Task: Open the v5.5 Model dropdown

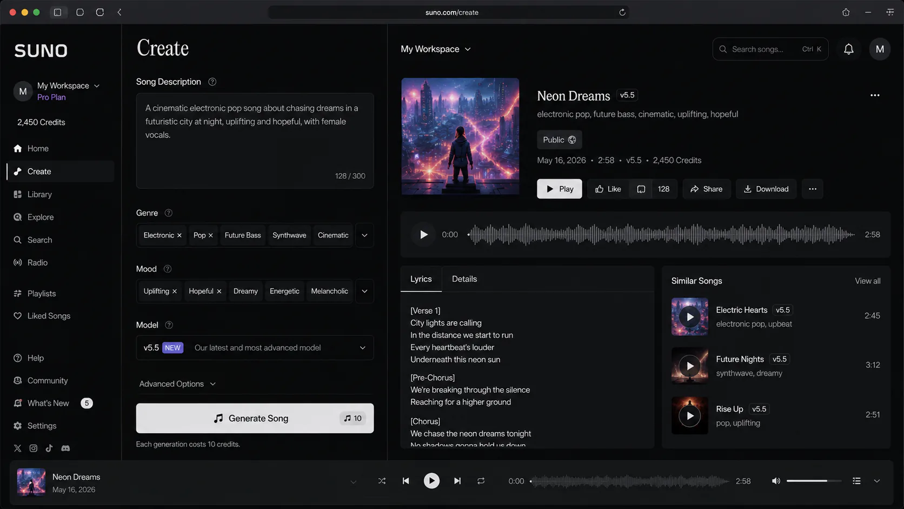Action: coord(255,348)
